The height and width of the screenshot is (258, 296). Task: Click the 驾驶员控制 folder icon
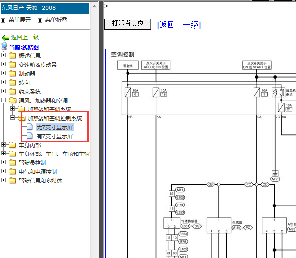click(12, 162)
